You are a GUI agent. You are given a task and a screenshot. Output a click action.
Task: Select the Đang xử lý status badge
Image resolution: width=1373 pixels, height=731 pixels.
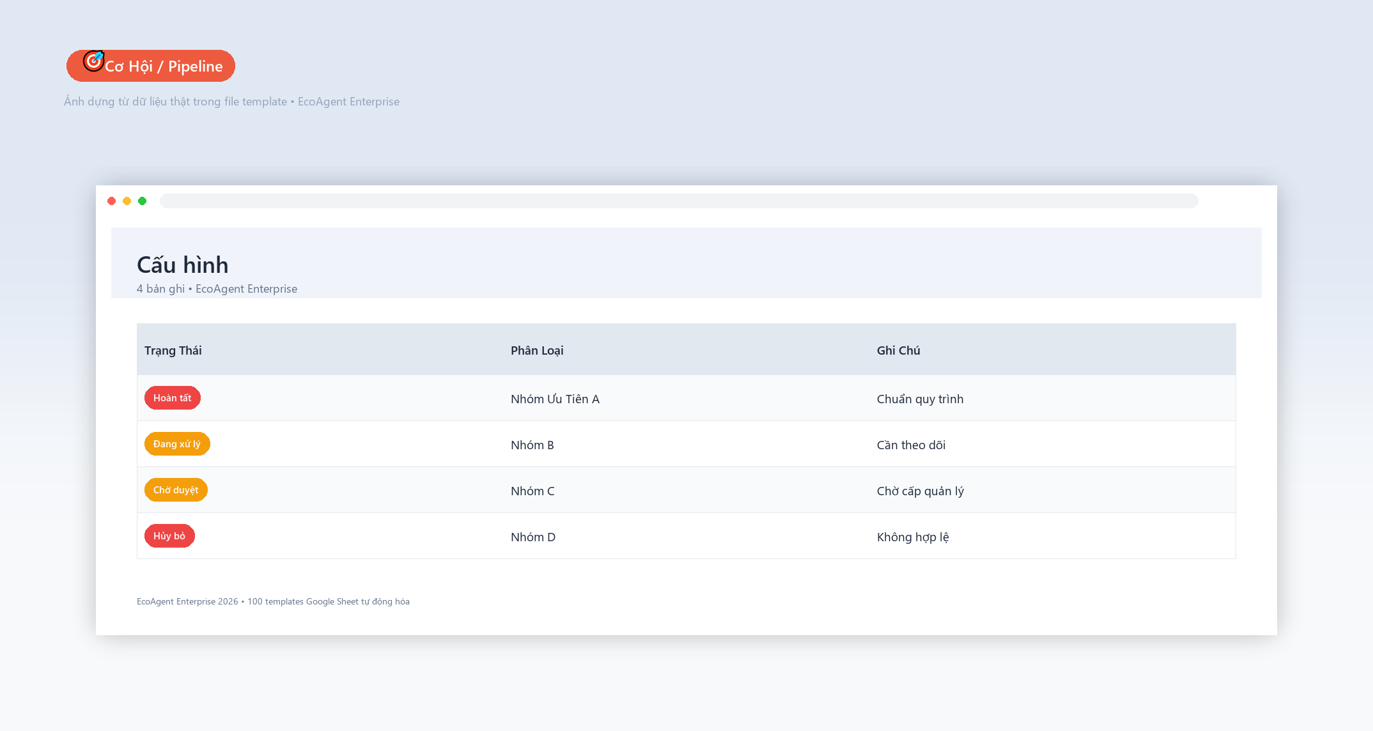tap(177, 444)
